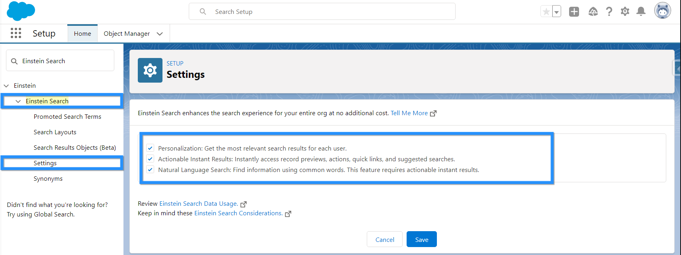681x255 pixels.
Task: Click the Salesforce cloud logo
Action: tap(21, 11)
